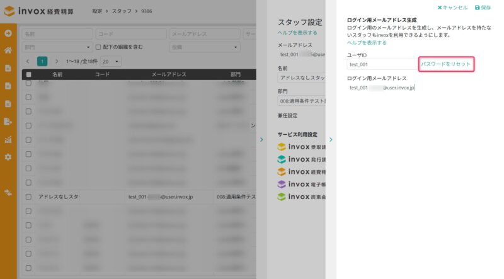Click スタッフ in the breadcrumb
Viewport: 504px width, 279px height.
[122, 11]
